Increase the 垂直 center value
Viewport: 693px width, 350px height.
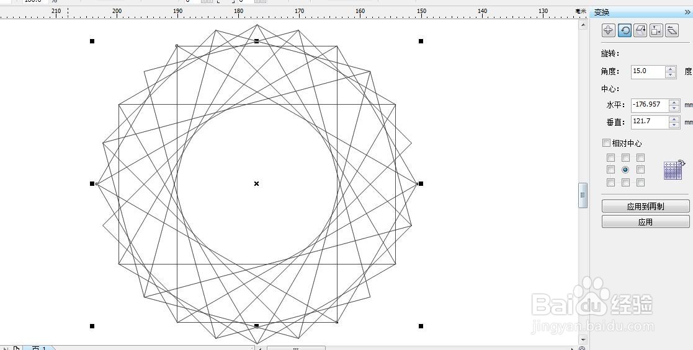click(674, 119)
